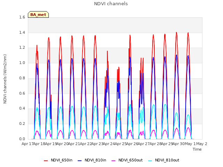Image resolution: width=223 pixels, height=167 pixels.
Task: Click the cyan NDVI_810out legend swatch
Action: coord(150,161)
